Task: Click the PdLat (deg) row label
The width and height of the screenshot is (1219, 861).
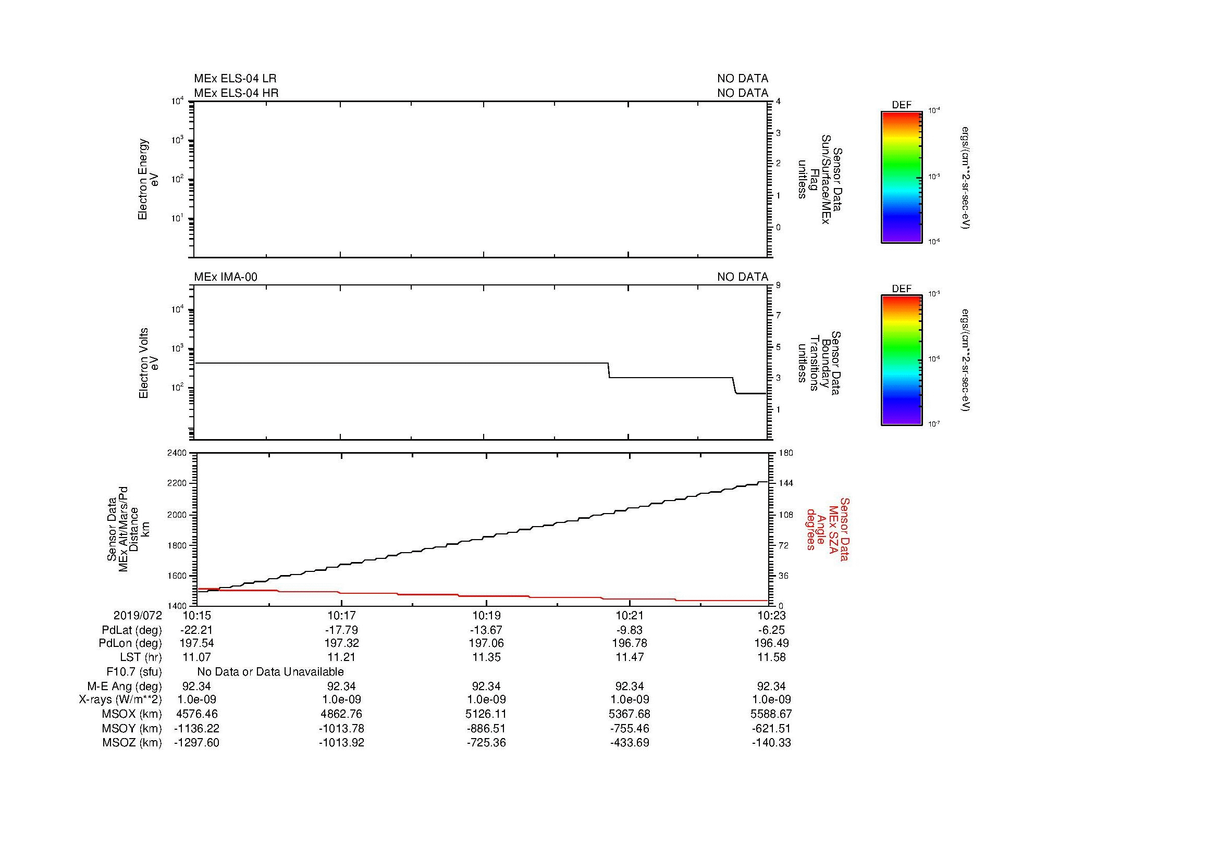Action: (x=132, y=630)
